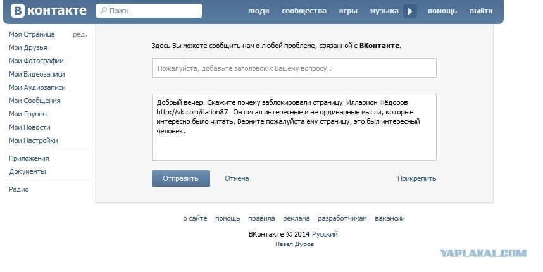Go to Мои Фотографии

[x=36, y=61]
